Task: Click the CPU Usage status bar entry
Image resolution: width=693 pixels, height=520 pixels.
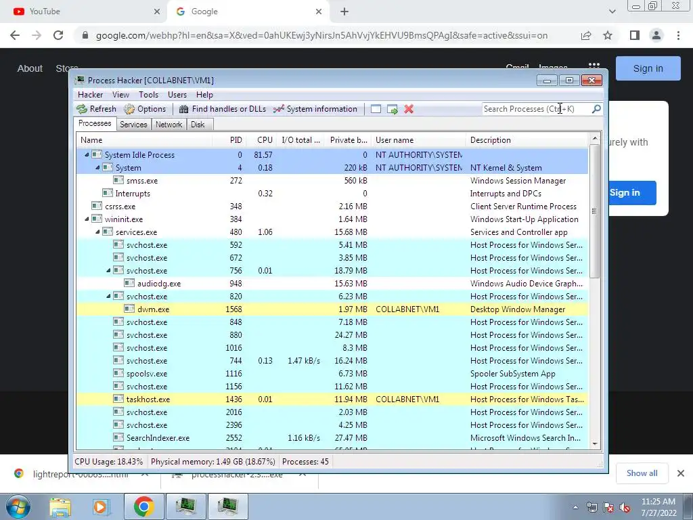Action: (109, 462)
